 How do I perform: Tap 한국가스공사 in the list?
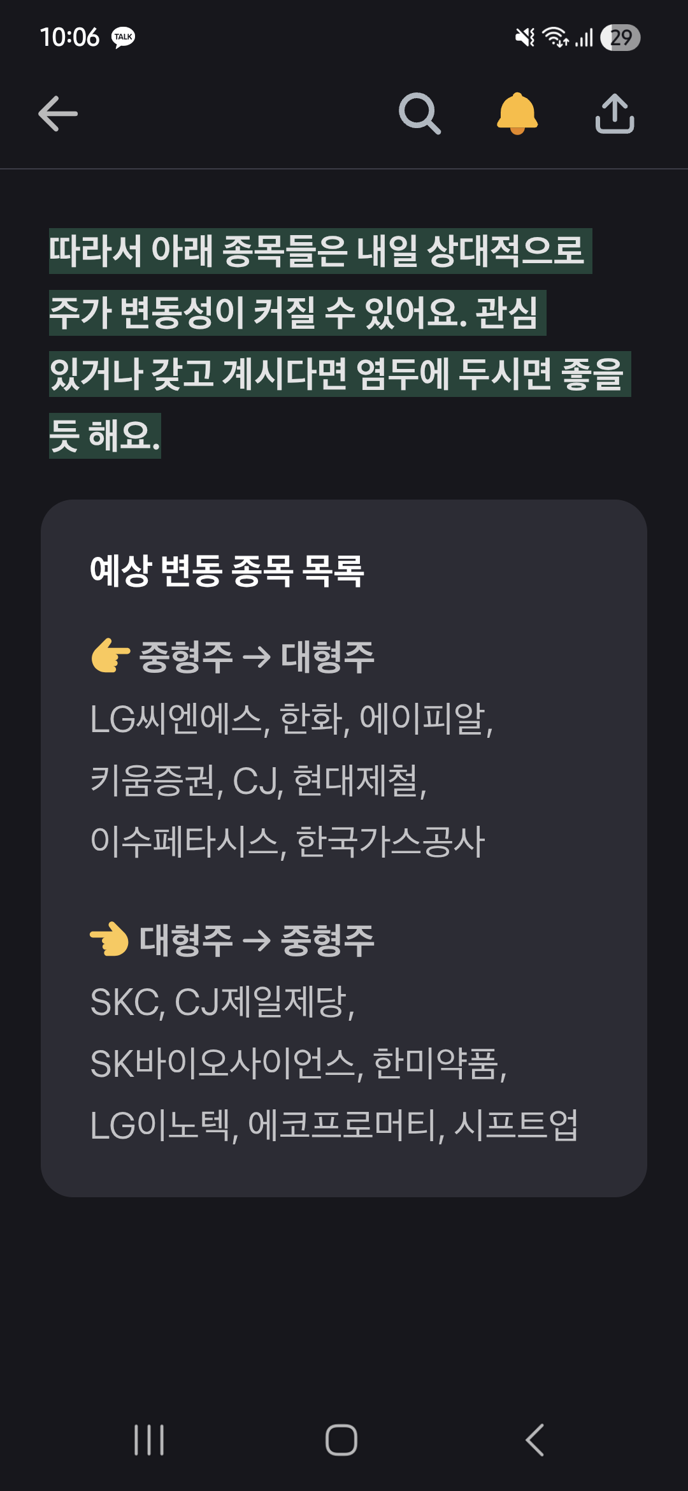tap(390, 842)
